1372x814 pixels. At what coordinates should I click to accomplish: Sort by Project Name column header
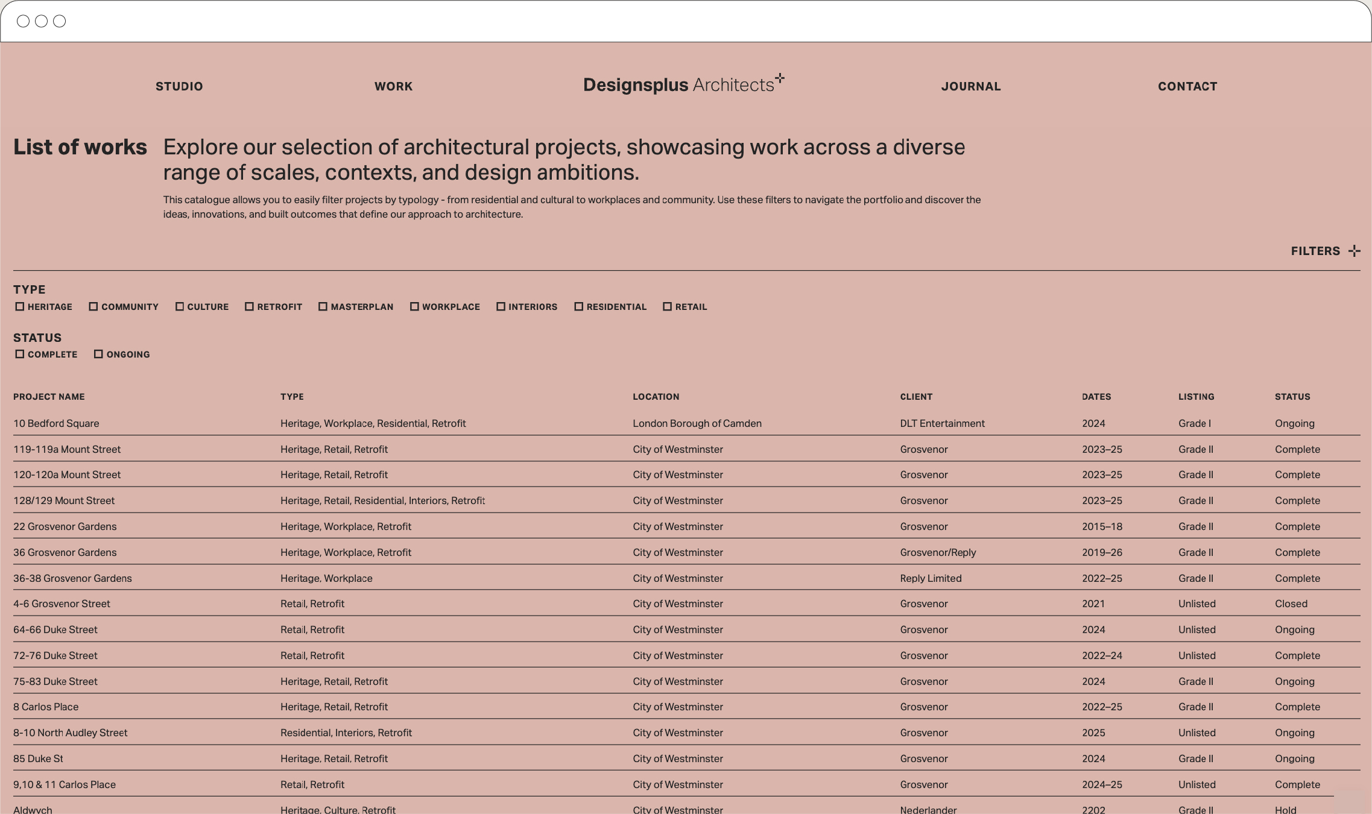tap(49, 397)
